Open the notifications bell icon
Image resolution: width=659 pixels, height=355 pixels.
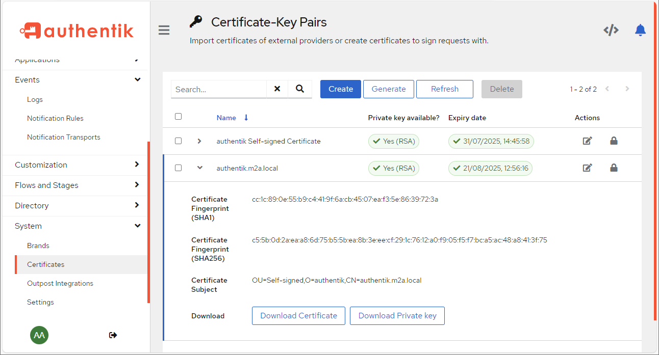pos(640,30)
